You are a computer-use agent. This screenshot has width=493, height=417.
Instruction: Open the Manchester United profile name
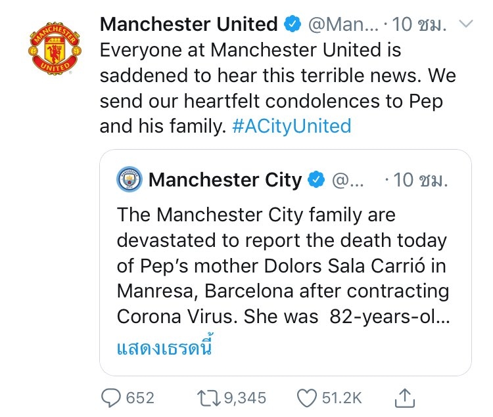[x=189, y=25]
